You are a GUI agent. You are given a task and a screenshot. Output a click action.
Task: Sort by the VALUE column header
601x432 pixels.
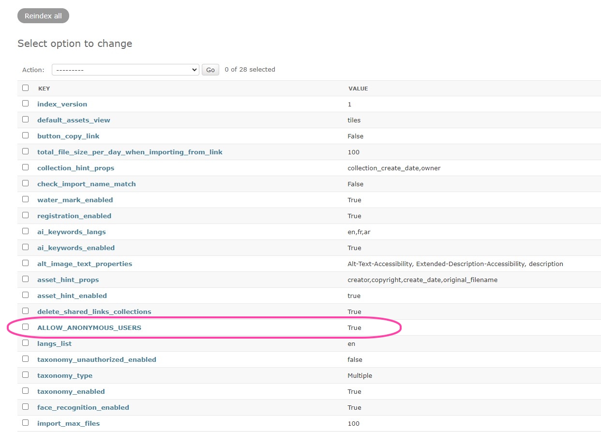pos(358,89)
